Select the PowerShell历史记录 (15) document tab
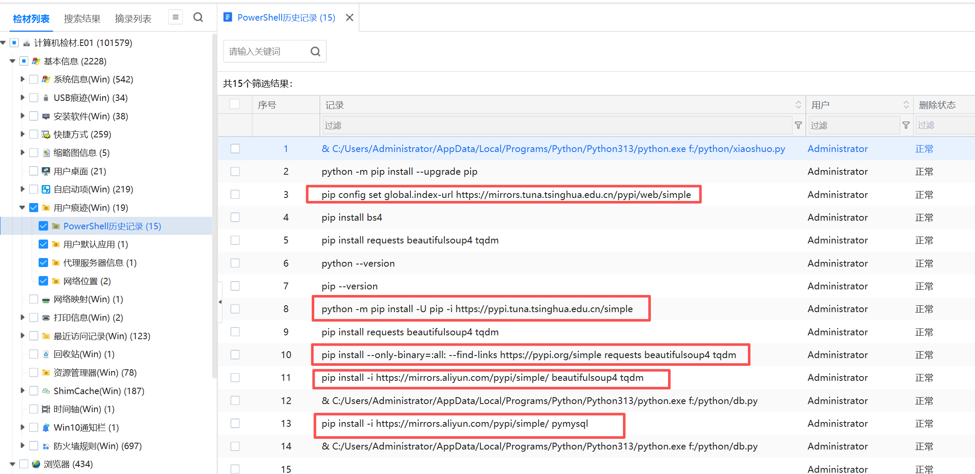 (286, 18)
